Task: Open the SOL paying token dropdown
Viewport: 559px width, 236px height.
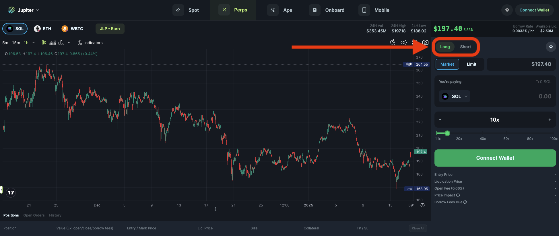Action: pos(454,96)
